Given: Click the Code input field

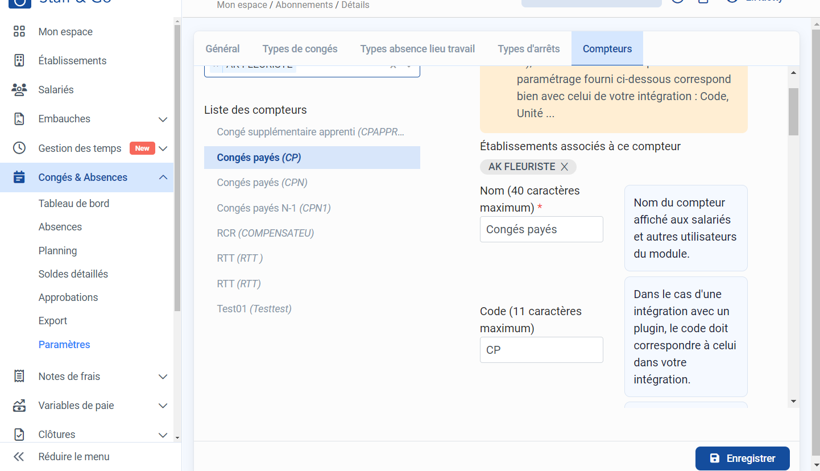Looking at the screenshot, I should 541,350.
